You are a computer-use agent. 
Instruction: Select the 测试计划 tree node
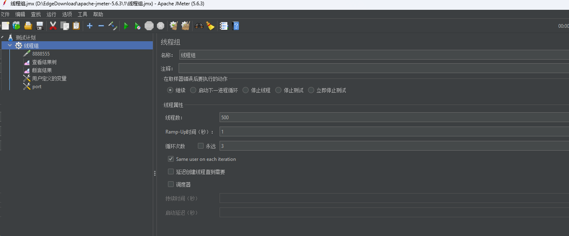click(x=25, y=38)
